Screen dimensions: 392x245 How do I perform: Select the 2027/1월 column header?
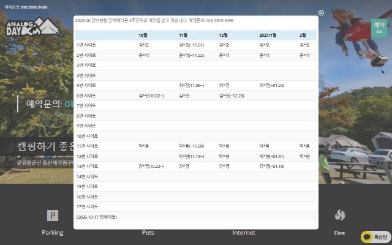click(x=268, y=36)
